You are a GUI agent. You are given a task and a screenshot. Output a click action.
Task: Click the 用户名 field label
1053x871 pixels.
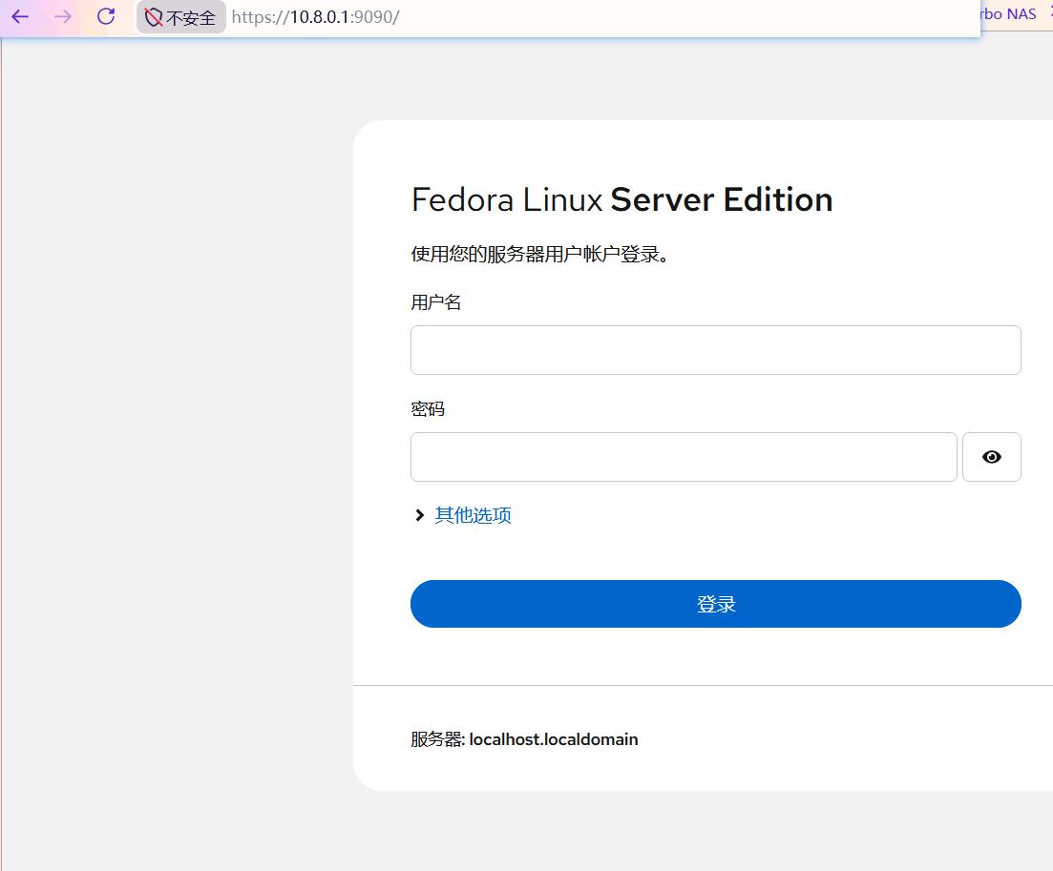(x=436, y=302)
